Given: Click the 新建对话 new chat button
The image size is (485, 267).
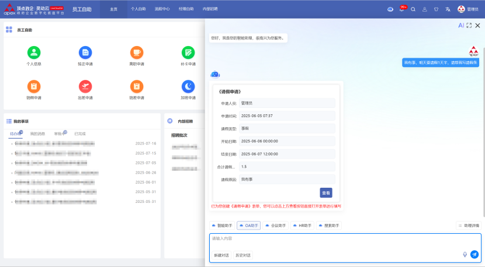Looking at the screenshot, I should pos(221,255).
